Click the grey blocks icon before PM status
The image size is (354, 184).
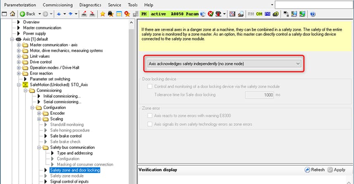[x=135, y=14]
